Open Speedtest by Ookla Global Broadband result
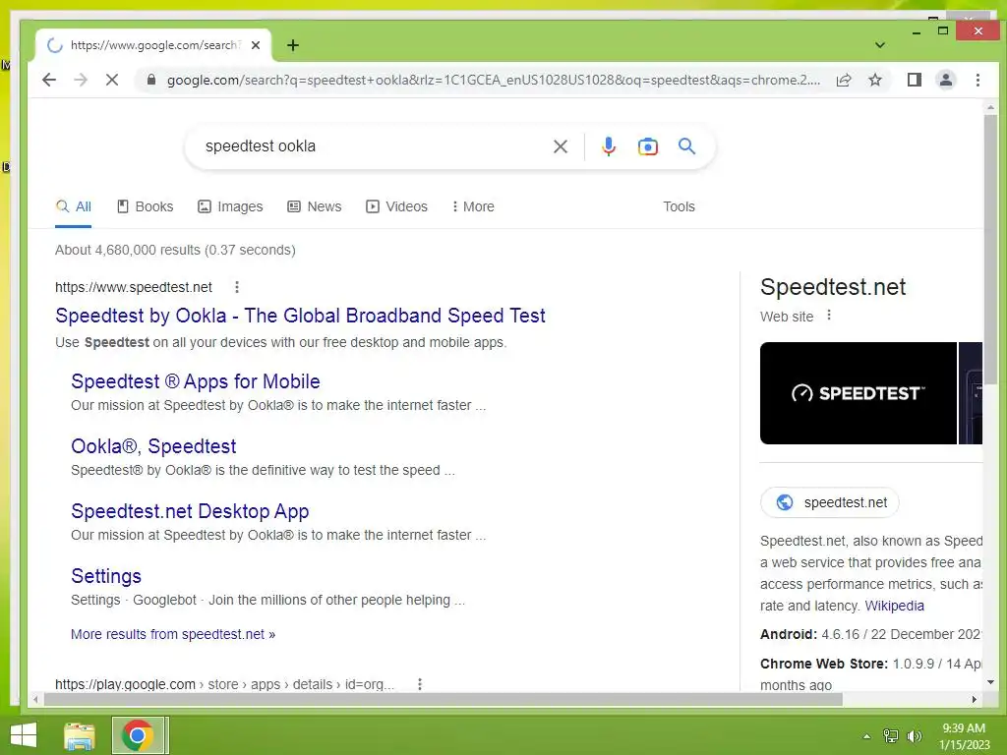Viewport: 1007px width, 755px height. 300,316
